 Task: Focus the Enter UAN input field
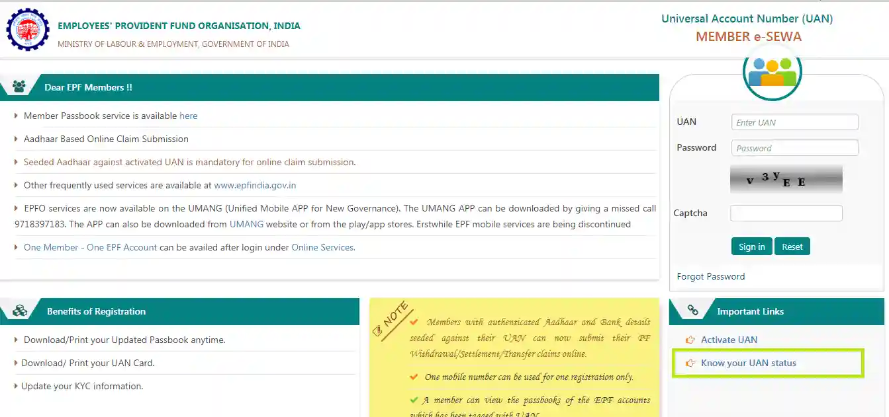coord(794,122)
